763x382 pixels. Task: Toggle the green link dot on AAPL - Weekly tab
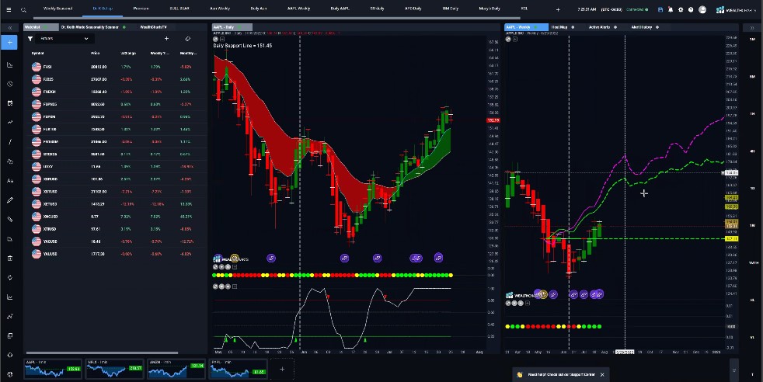535,27
